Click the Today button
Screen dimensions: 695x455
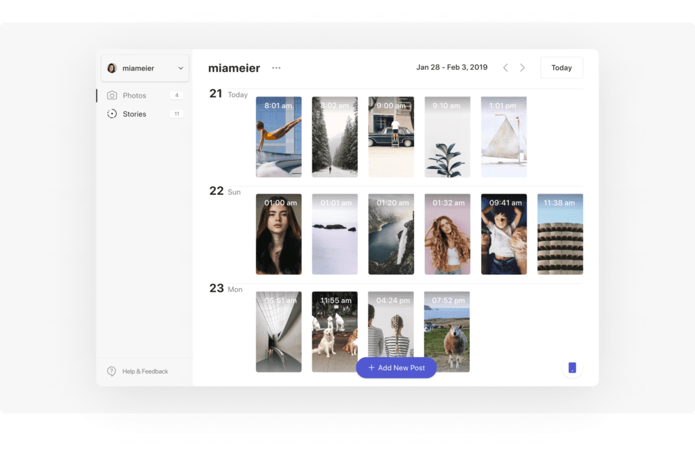pos(561,67)
